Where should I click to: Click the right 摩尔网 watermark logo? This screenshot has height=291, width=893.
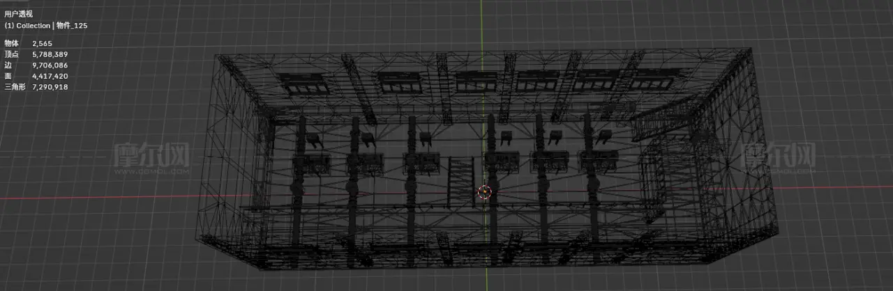779,157
